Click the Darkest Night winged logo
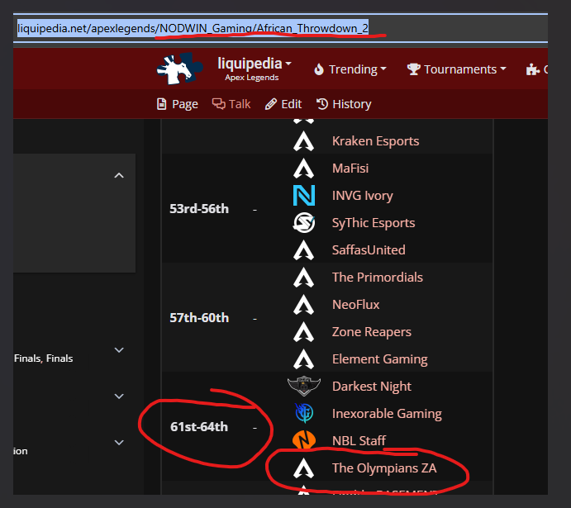 [304, 386]
